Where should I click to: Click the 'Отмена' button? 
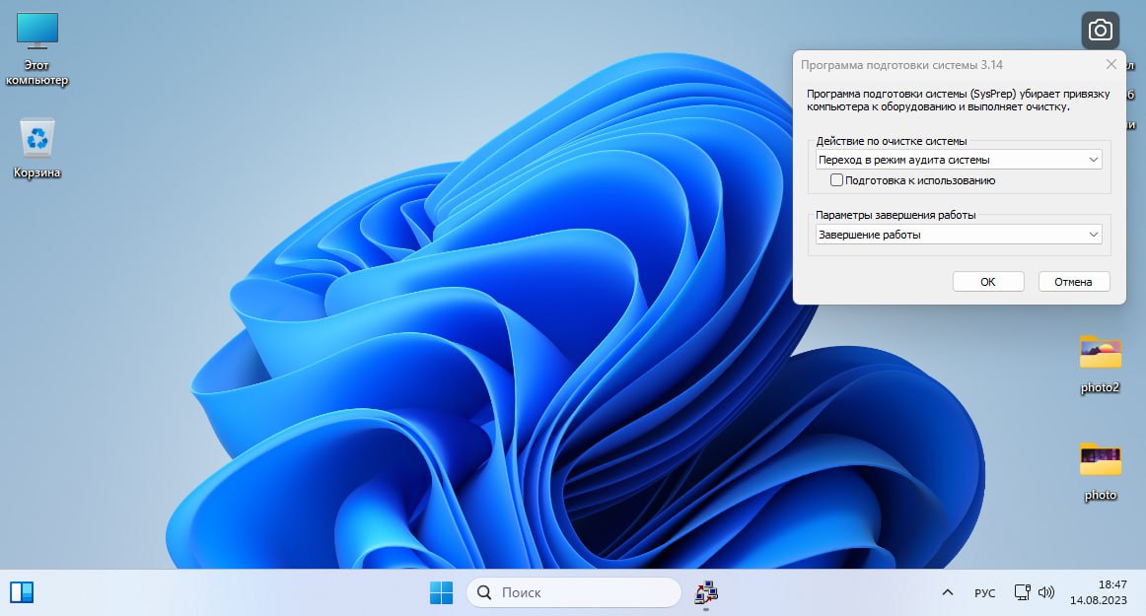pos(1074,281)
